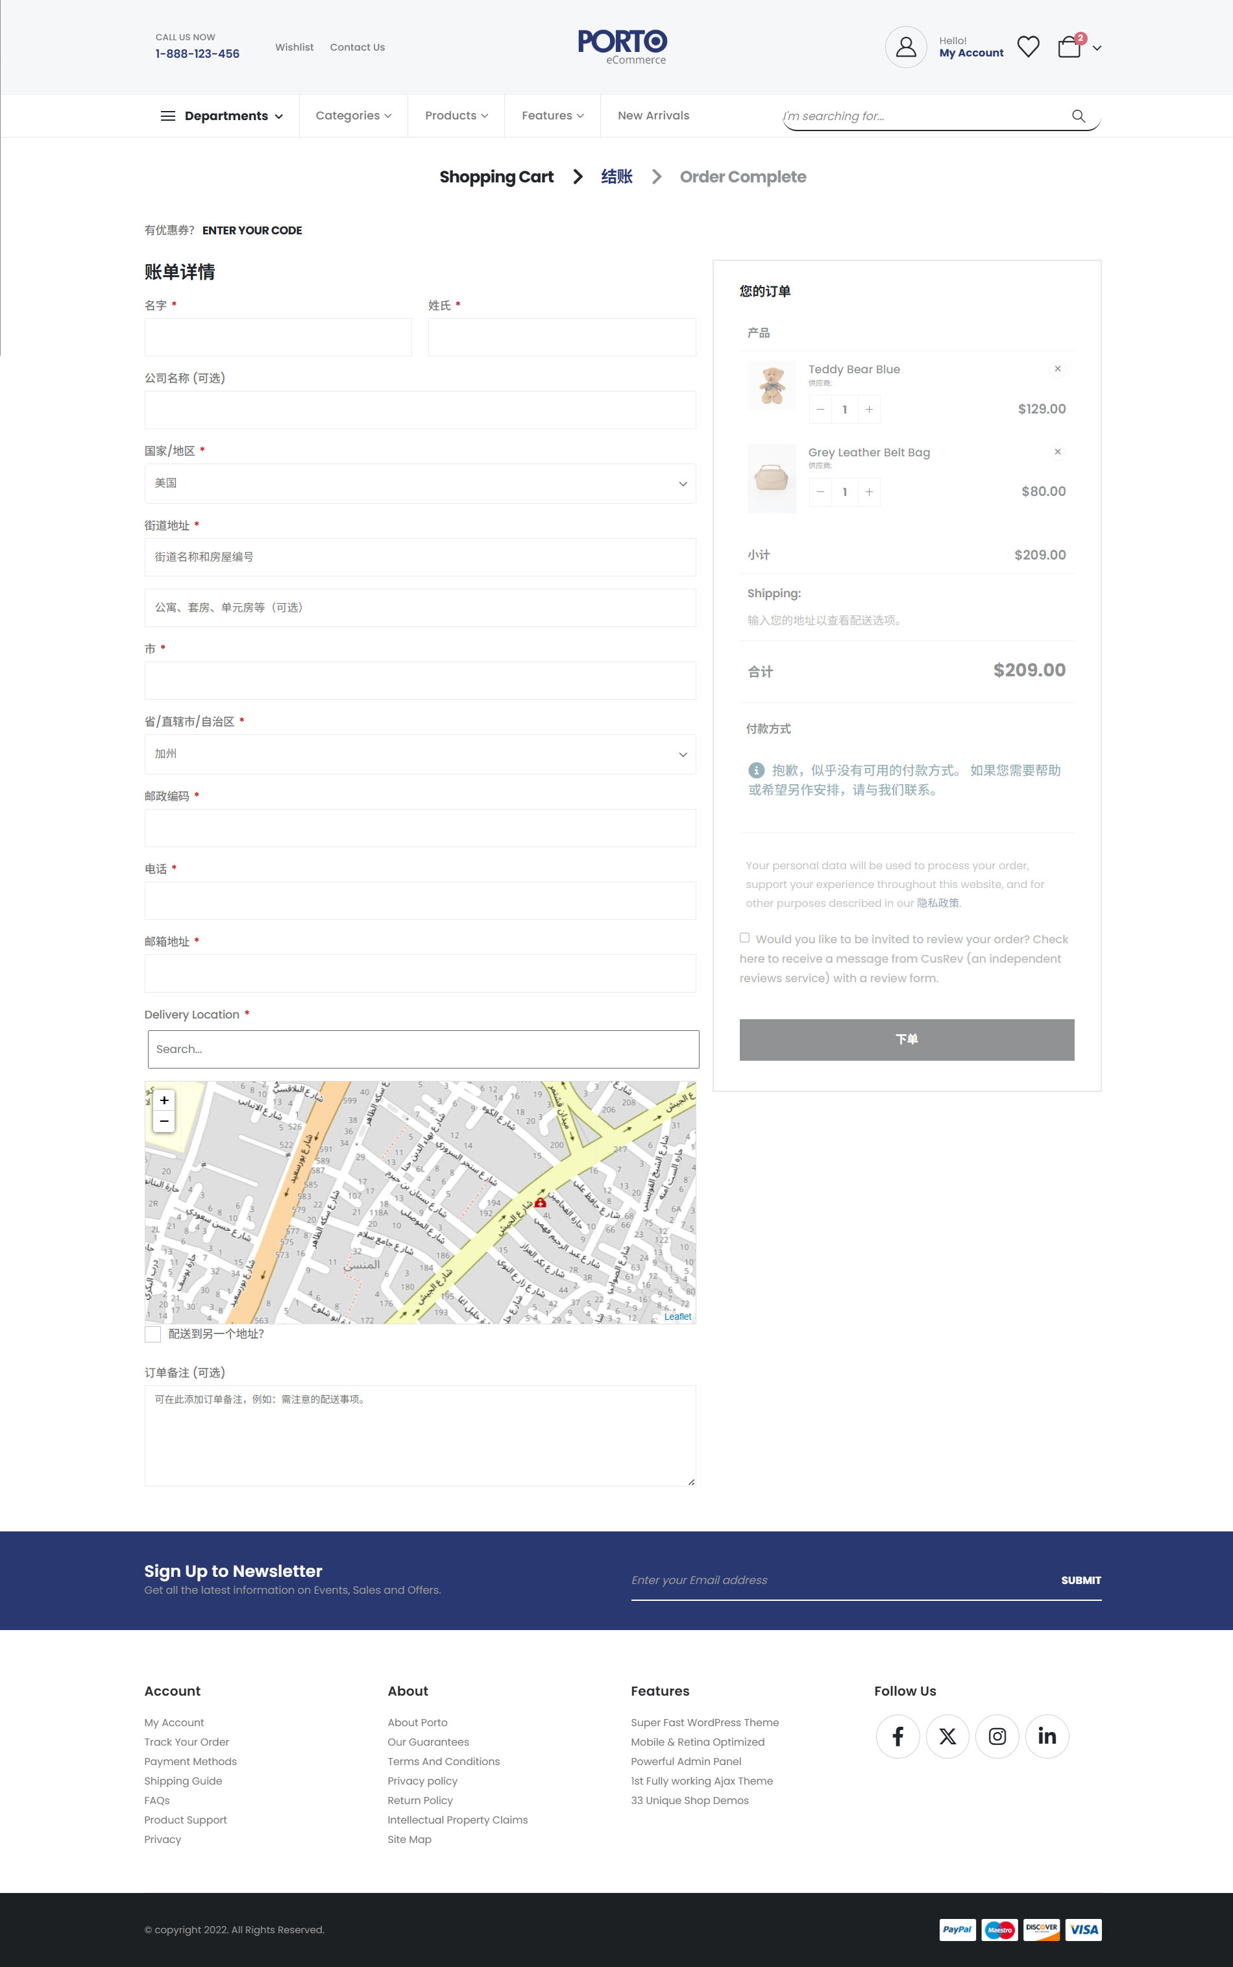Expand the Departments menu
The height and width of the screenshot is (1967, 1233).
(222, 116)
